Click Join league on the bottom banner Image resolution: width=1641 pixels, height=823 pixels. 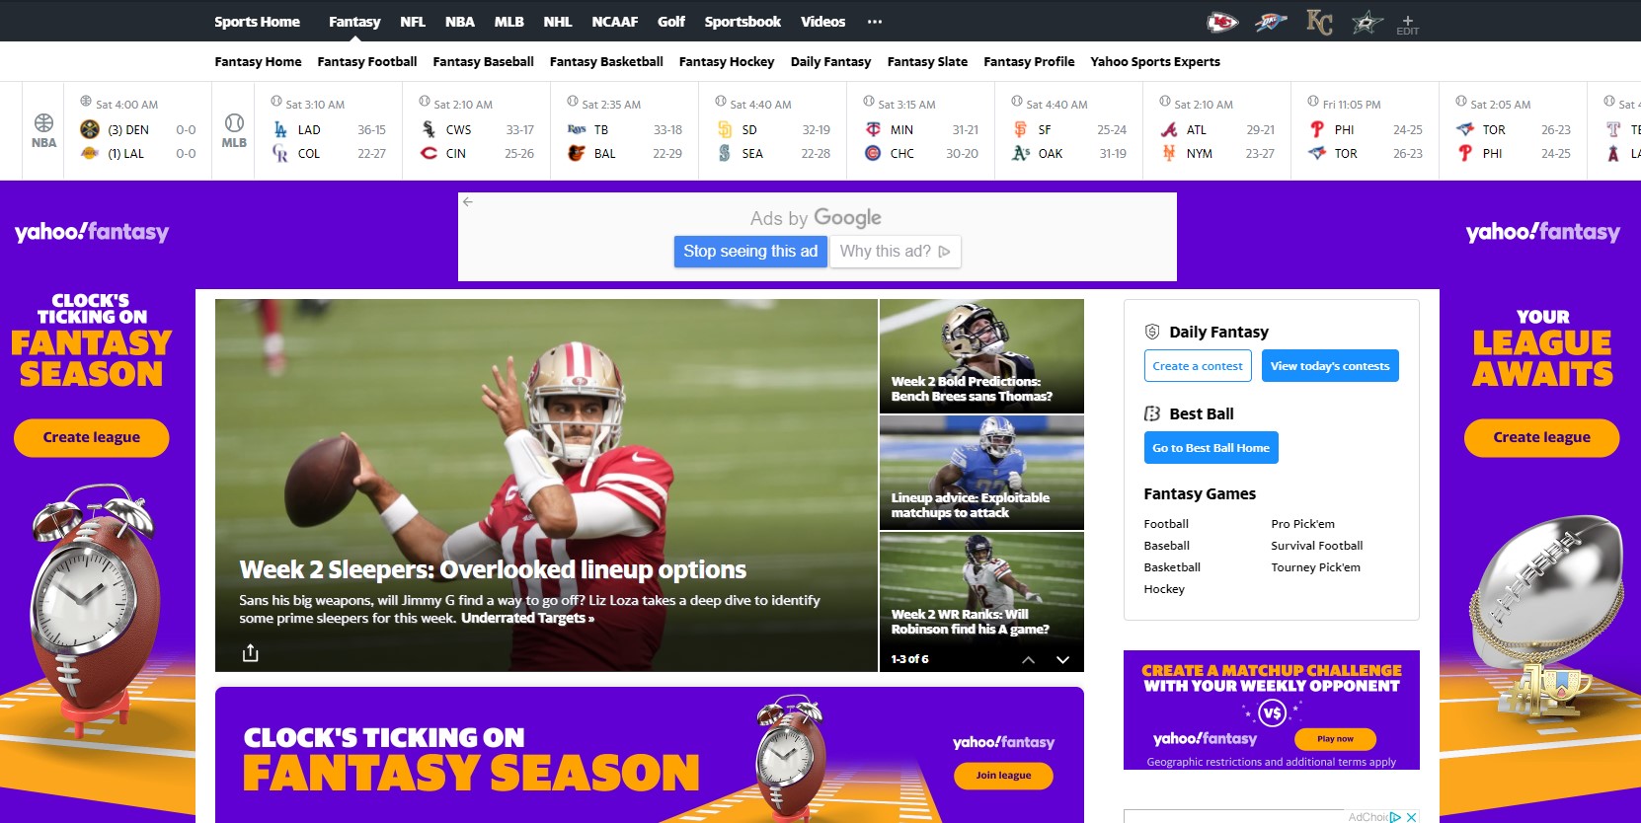point(1003,776)
